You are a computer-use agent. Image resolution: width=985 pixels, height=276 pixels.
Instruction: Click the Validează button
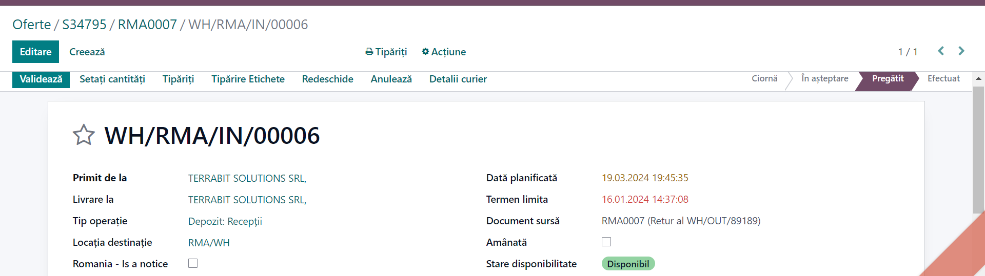(41, 79)
